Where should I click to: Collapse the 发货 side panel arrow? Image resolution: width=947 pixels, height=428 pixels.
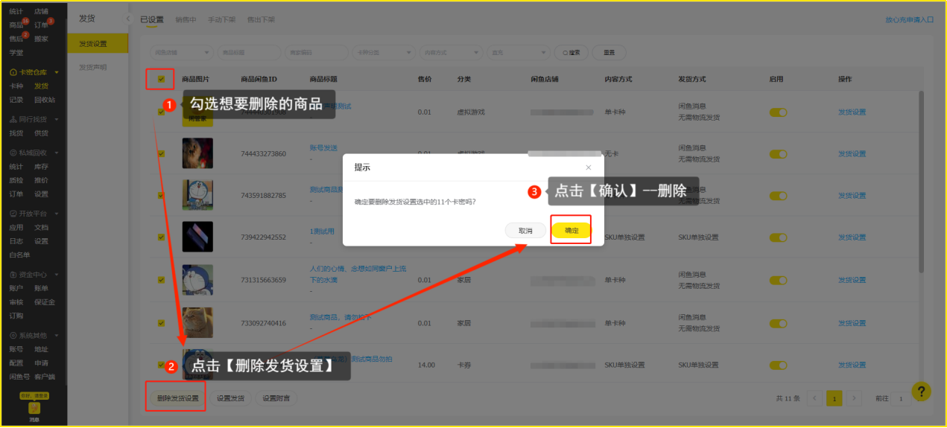click(x=127, y=18)
